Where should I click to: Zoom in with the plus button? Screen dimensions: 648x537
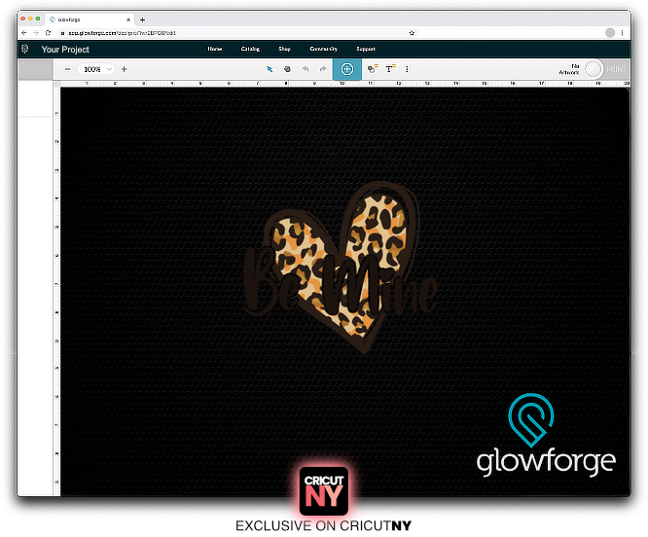click(124, 69)
